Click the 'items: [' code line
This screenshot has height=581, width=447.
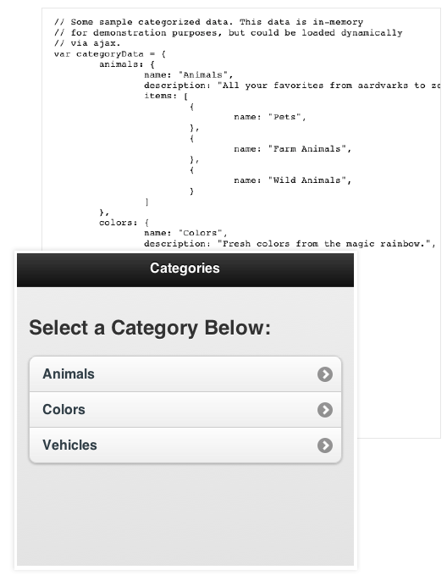pos(166,97)
